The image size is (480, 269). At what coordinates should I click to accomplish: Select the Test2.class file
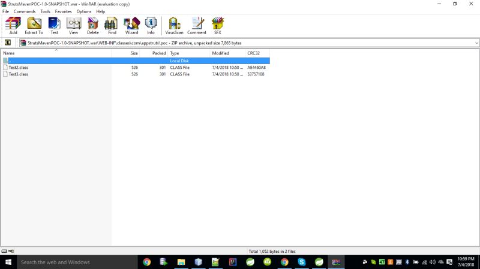pos(19,68)
